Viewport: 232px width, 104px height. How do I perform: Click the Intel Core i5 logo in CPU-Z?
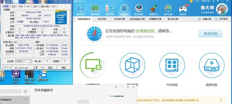(61, 17)
